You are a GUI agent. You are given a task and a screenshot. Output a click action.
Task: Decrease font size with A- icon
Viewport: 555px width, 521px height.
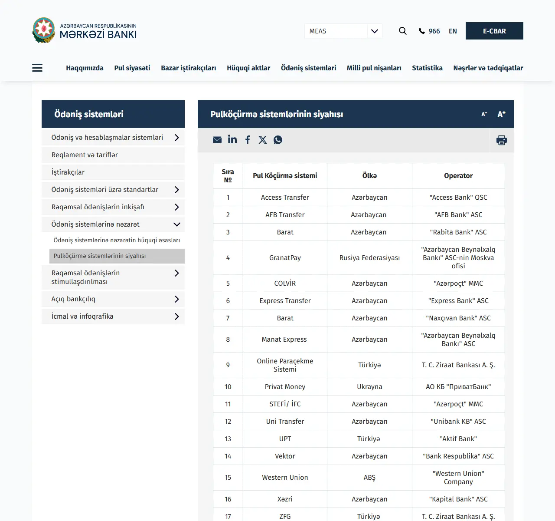point(484,114)
